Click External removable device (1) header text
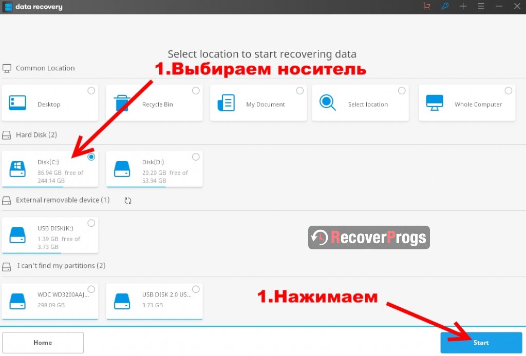Image resolution: width=526 pixels, height=356 pixels. (x=63, y=200)
